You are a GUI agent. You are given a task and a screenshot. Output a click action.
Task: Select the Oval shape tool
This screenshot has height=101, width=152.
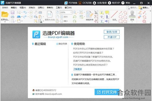point(121,17)
